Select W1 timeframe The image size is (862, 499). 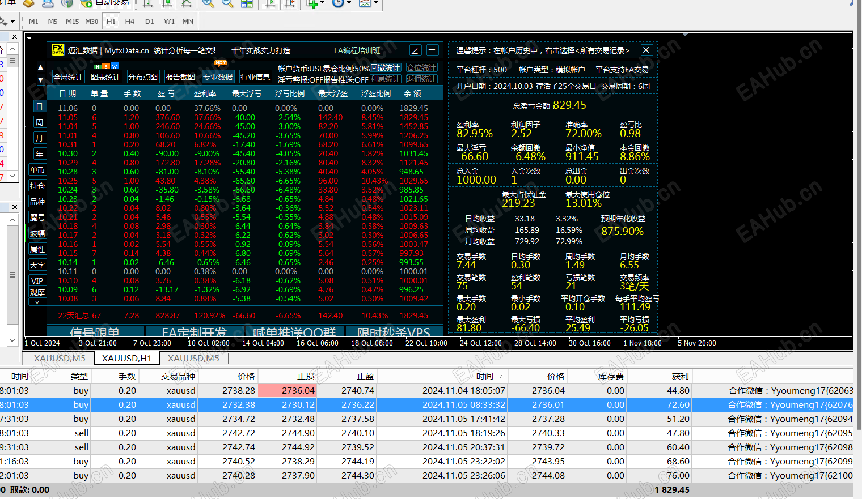click(x=170, y=22)
